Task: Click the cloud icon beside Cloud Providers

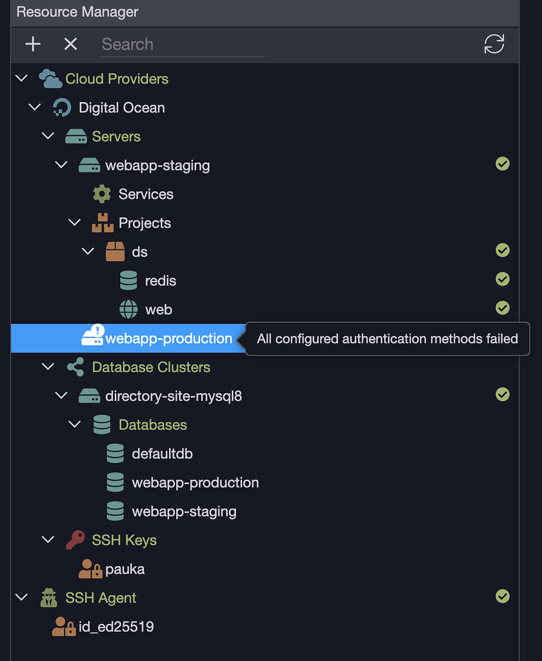Action: [x=48, y=77]
